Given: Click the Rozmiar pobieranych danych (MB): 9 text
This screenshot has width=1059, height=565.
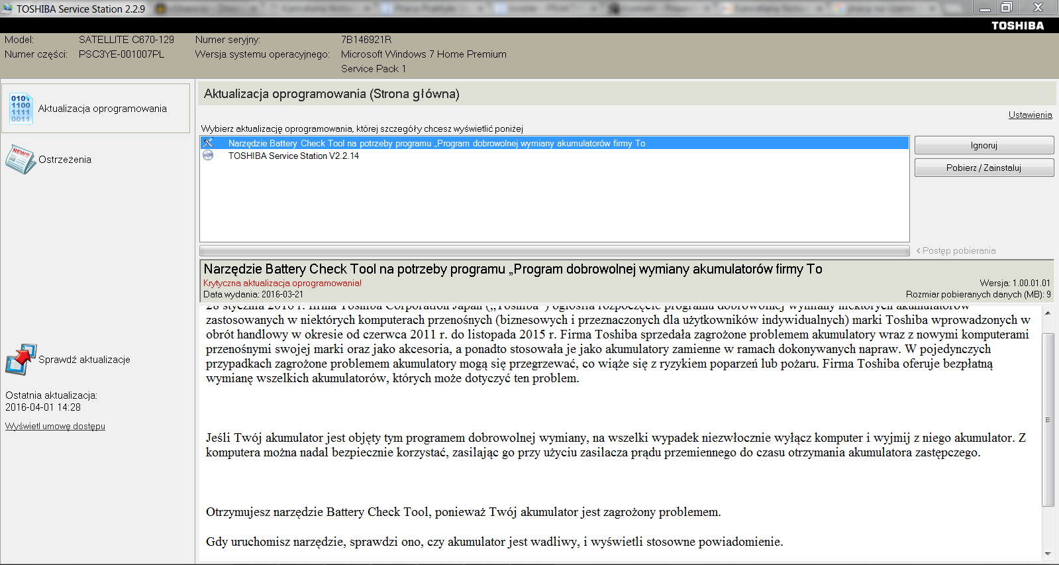Looking at the screenshot, I should [x=978, y=294].
